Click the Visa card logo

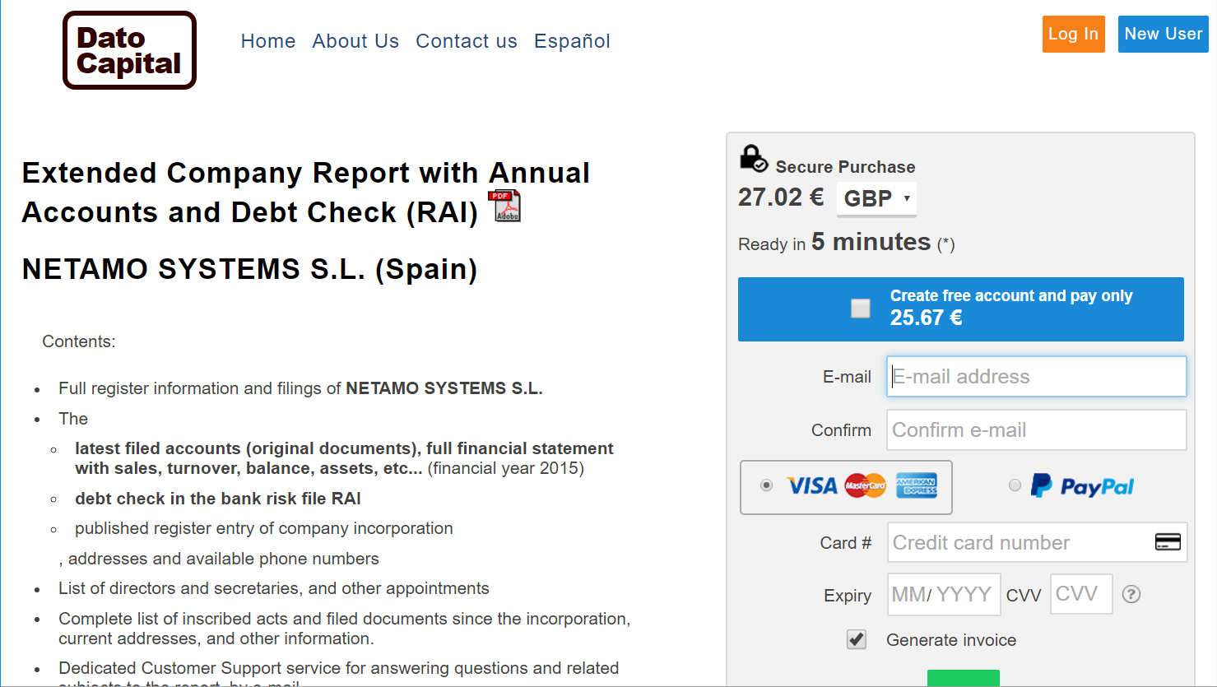(x=811, y=486)
